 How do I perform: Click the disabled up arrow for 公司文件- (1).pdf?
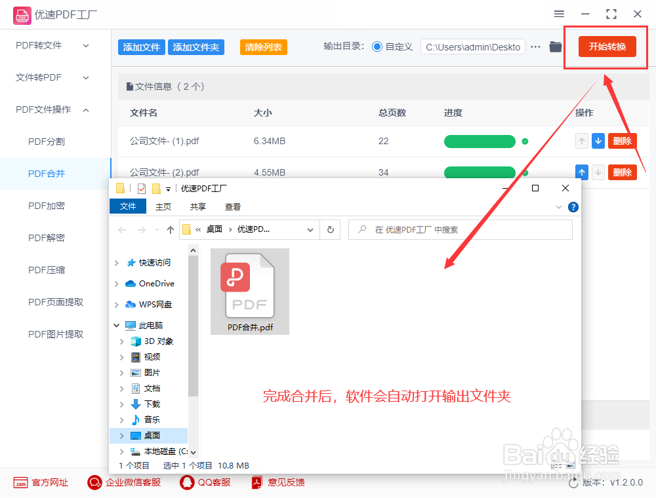[581, 142]
